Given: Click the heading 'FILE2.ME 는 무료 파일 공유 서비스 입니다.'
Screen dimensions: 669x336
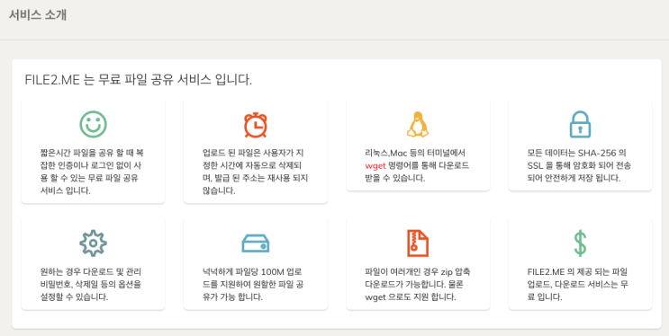Looking at the screenshot, I should click(139, 80).
